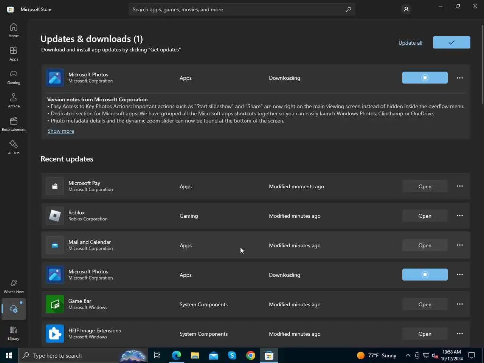
Task: Open the Apps section in sidebar
Action: (x=14, y=54)
